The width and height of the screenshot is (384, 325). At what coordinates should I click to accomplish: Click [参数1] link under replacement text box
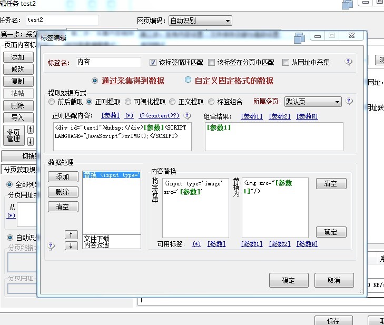click(x=251, y=244)
